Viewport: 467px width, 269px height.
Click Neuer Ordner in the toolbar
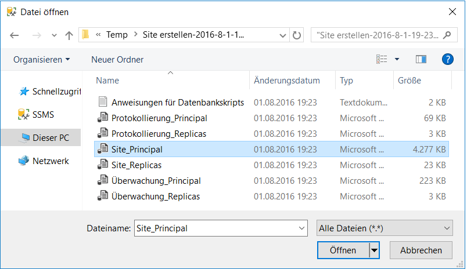(x=117, y=60)
